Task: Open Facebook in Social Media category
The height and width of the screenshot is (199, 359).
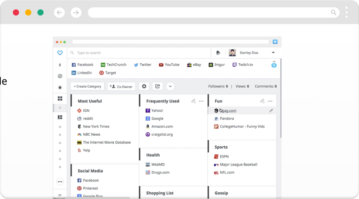Action: coord(88,180)
